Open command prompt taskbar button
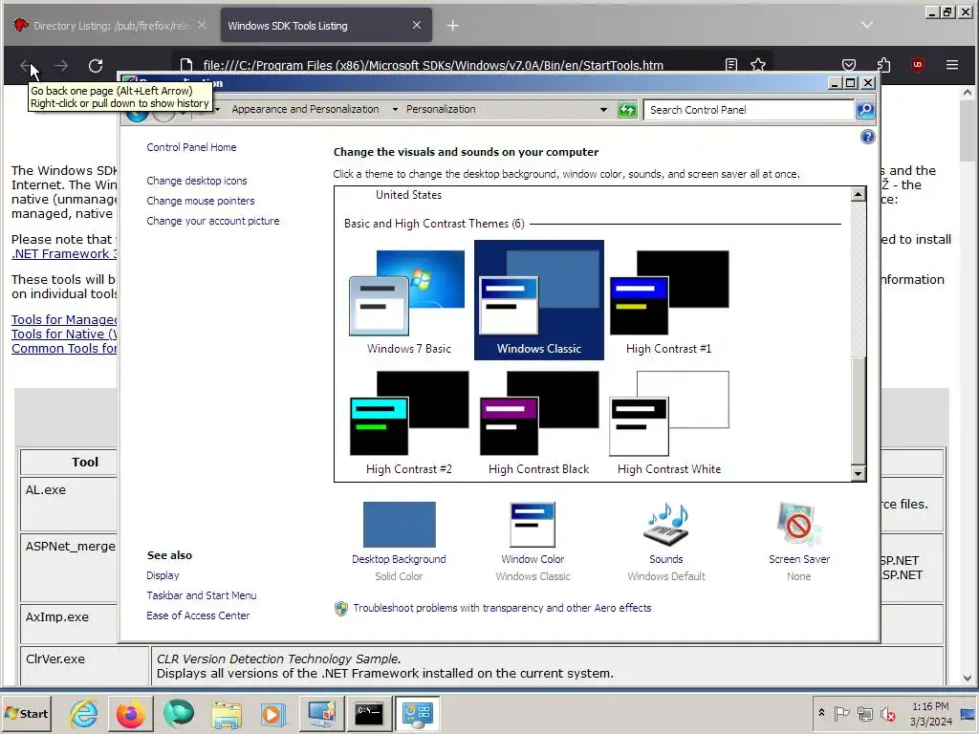 tap(369, 713)
